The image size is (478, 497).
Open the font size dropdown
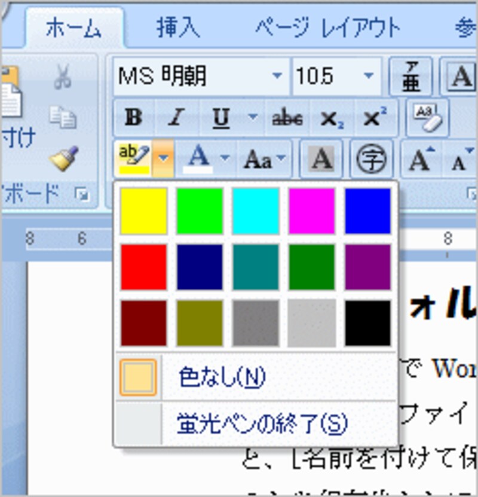[369, 77]
